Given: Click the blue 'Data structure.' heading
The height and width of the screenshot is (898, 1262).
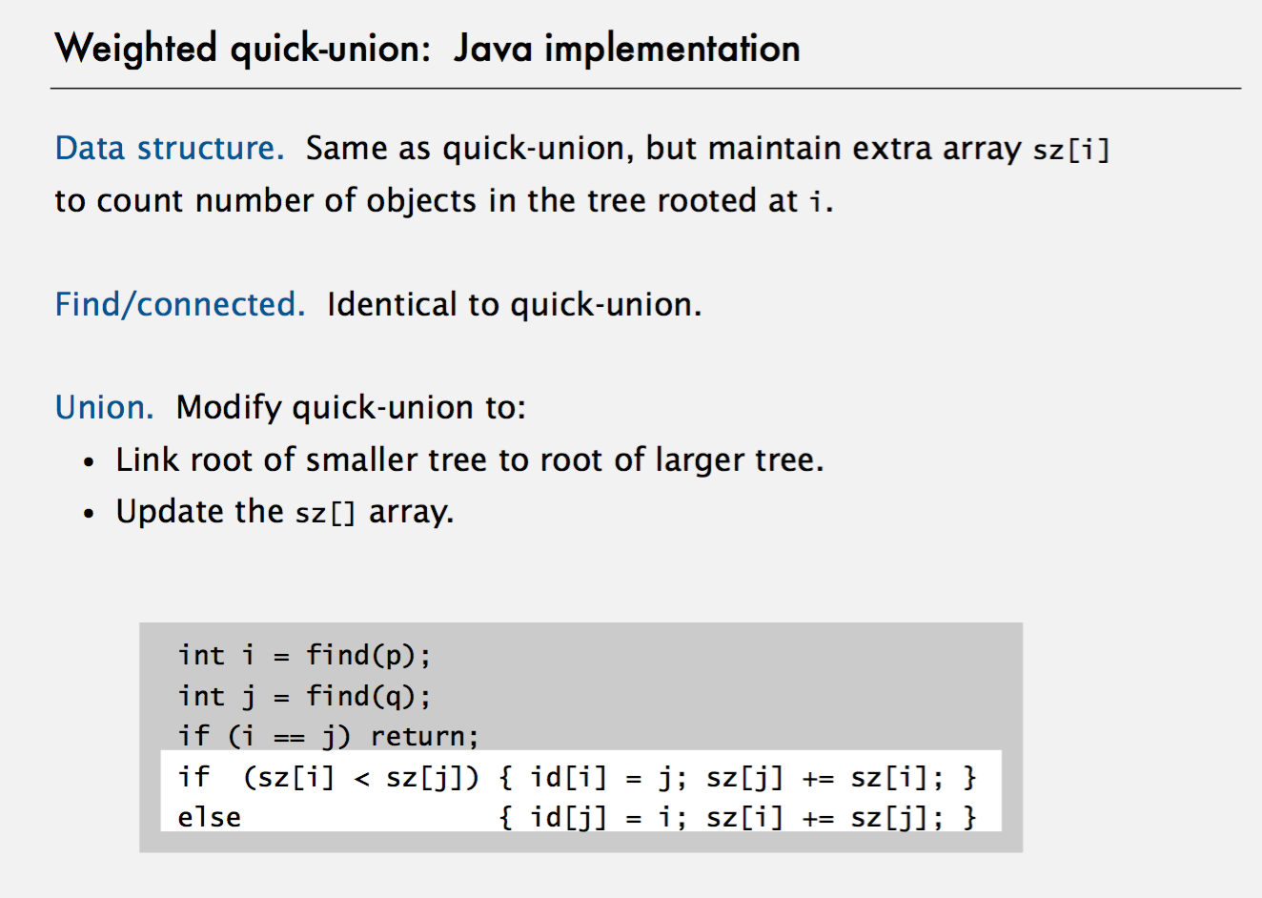Looking at the screenshot, I should [170, 149].
